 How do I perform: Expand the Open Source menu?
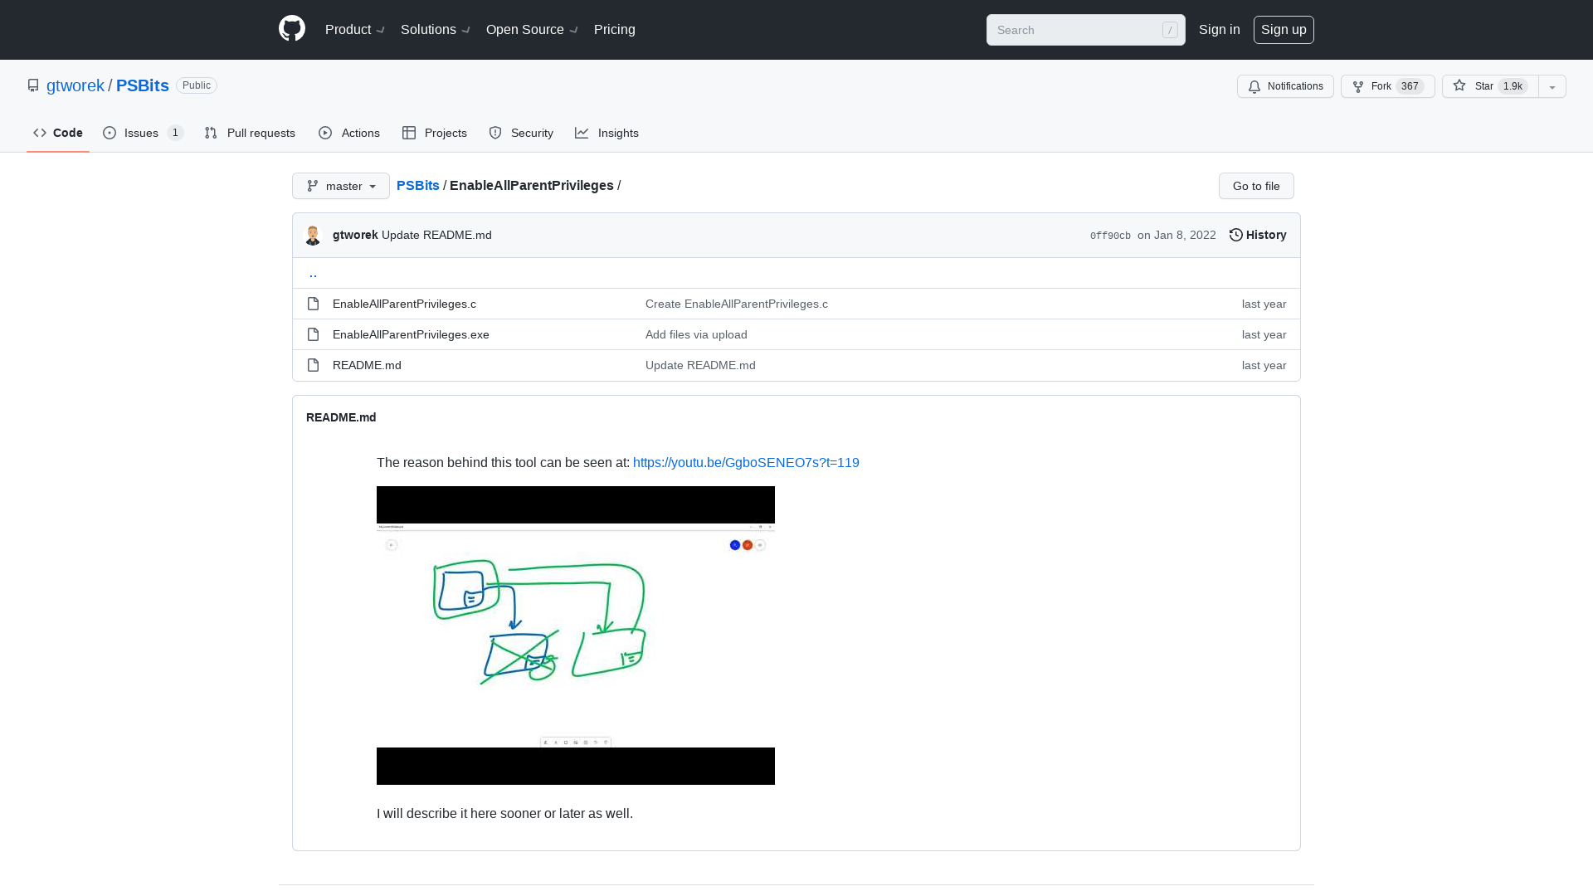[532, 30]
